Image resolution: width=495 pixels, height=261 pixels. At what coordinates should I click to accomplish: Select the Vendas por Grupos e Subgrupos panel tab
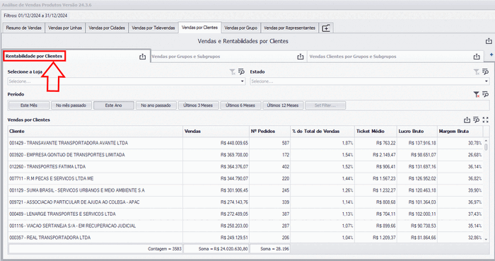point(185,57)
